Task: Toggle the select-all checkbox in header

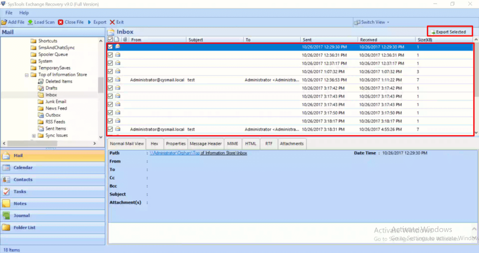Action: (110, 40)
